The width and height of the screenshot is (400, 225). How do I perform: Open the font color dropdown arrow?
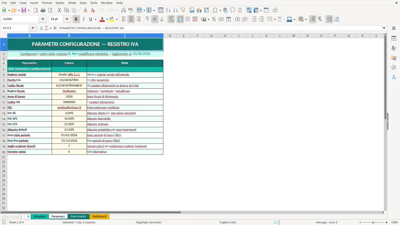click(107, 19)
